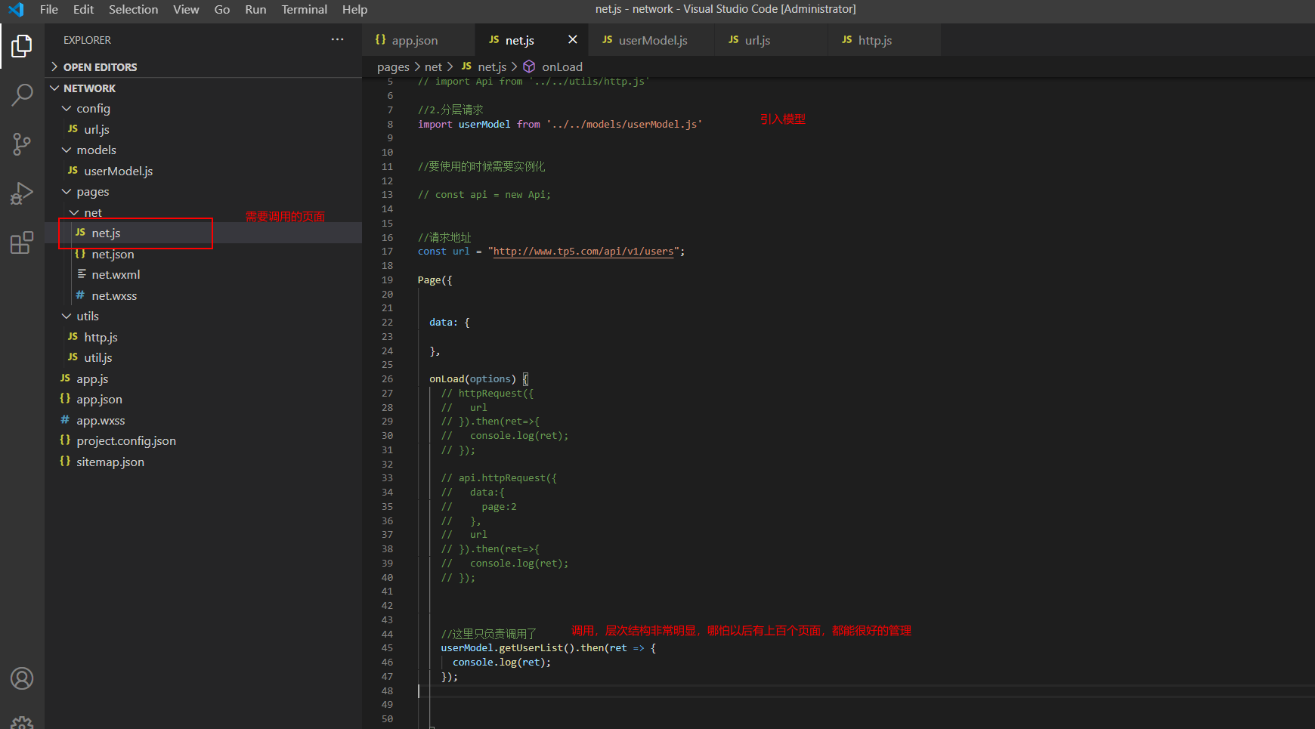Click the onLoad breadcrumb label
The width and height of the screenshot is (1315, 729).
click(562, 66)
